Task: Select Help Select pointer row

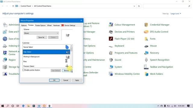Action: point(46,52)
